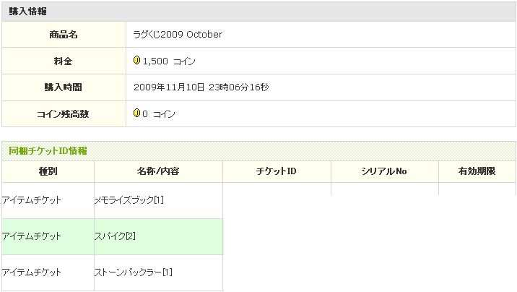This screenshot has width=517, height=292.
Task: Click the coin icon beside 1,500 コイン
Action: (x=137, y=61)
